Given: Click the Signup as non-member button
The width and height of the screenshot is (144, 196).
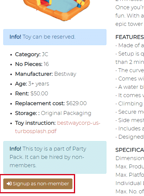Looking at the screenshot, I should click(x=38, y=184).
